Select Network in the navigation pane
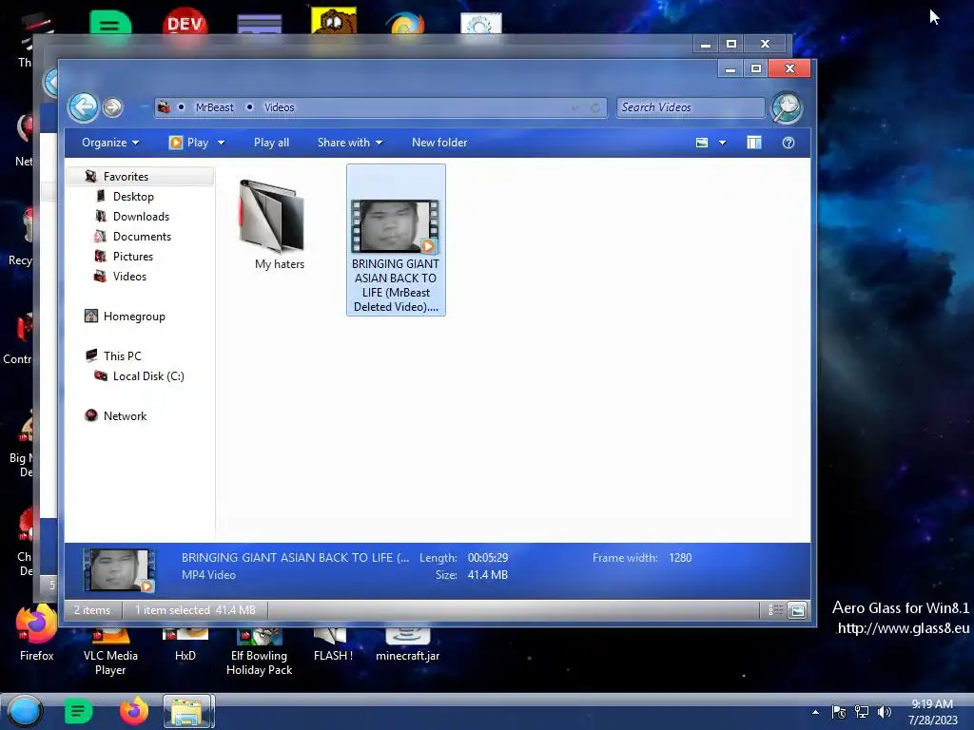 click(x=125, y=416)
